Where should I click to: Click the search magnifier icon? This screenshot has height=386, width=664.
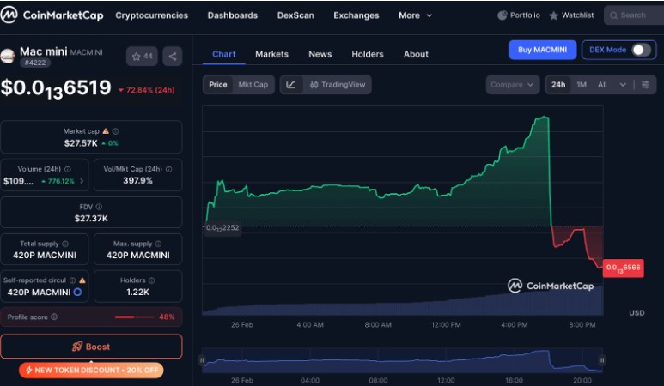(613, 15)
